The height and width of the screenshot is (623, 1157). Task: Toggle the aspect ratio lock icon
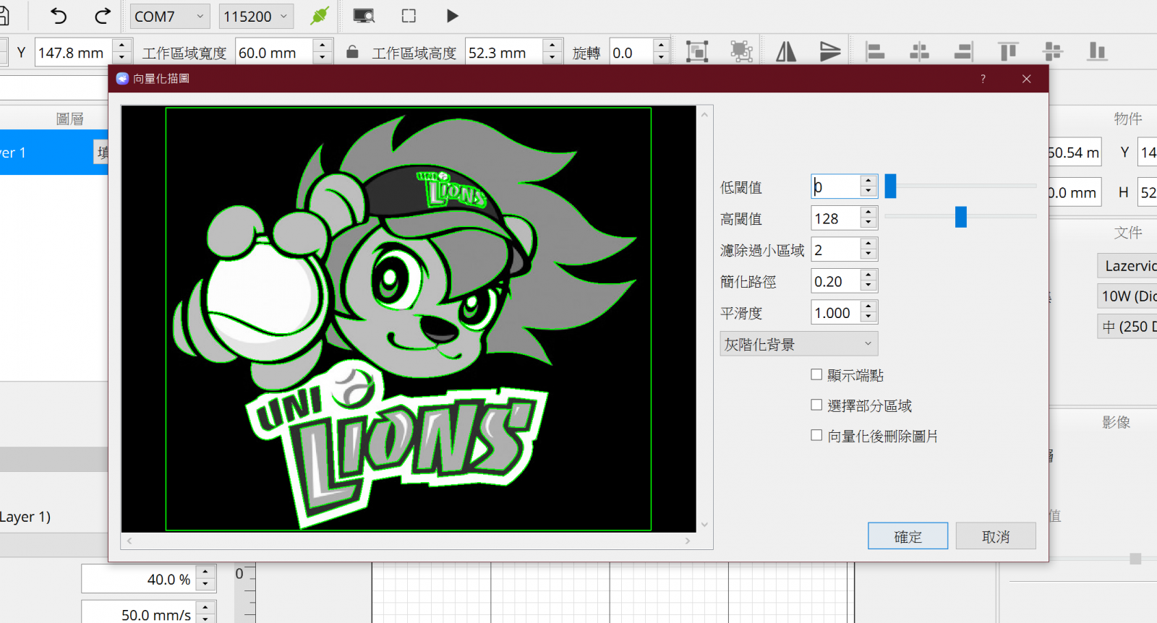click(x=352, y=52)
